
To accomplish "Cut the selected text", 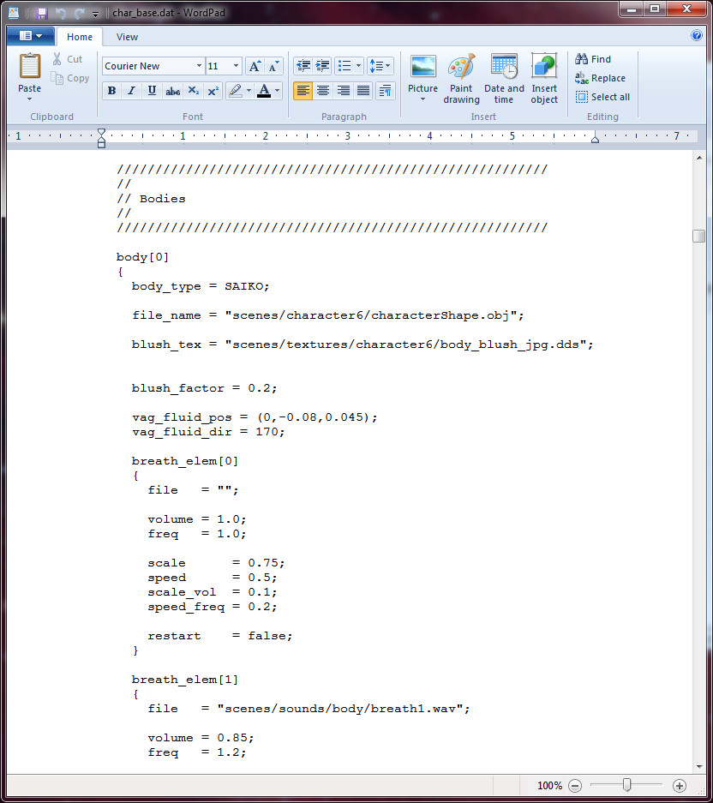I will (x=68, y=59).
